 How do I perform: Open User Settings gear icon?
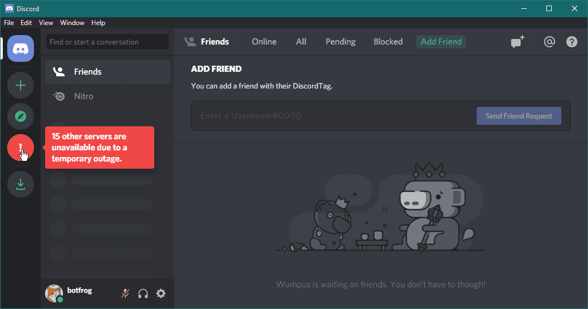click(x=161, y=293)
